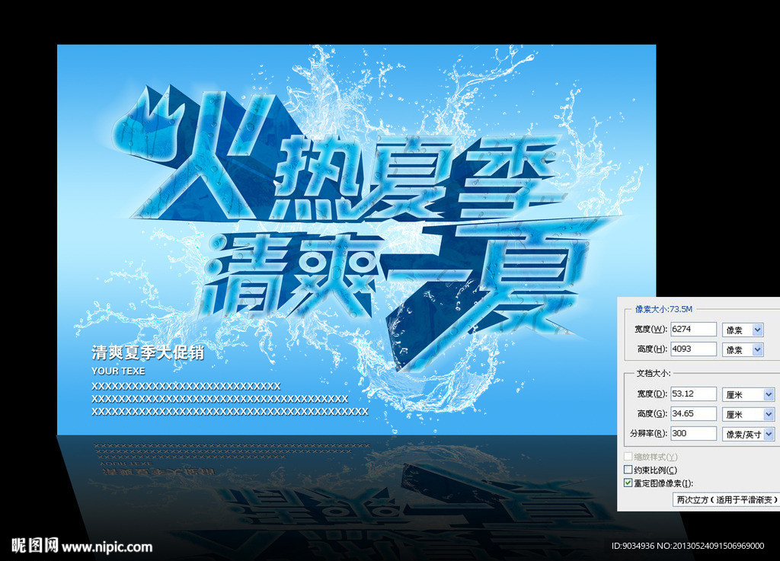Click the resolution field showing 300
The height and width of the screenshot is (561, 780).
[x=693, y=433]
